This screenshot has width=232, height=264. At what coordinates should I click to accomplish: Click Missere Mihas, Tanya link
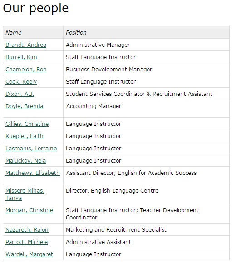(25, 194)
